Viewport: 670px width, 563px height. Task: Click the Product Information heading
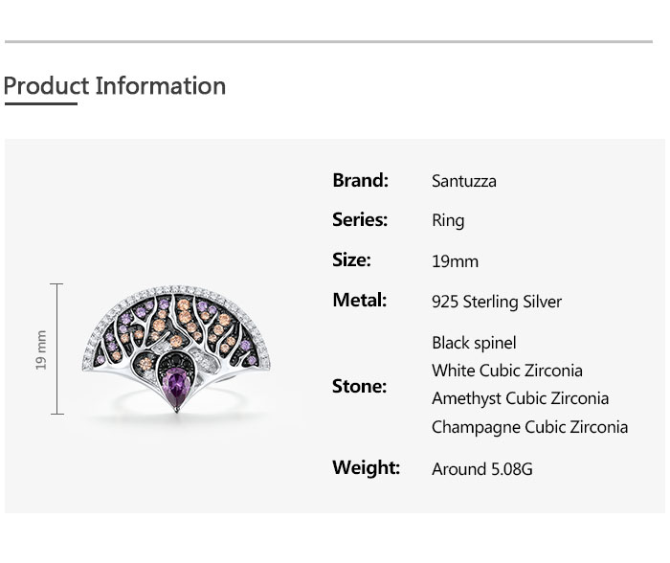115,86
